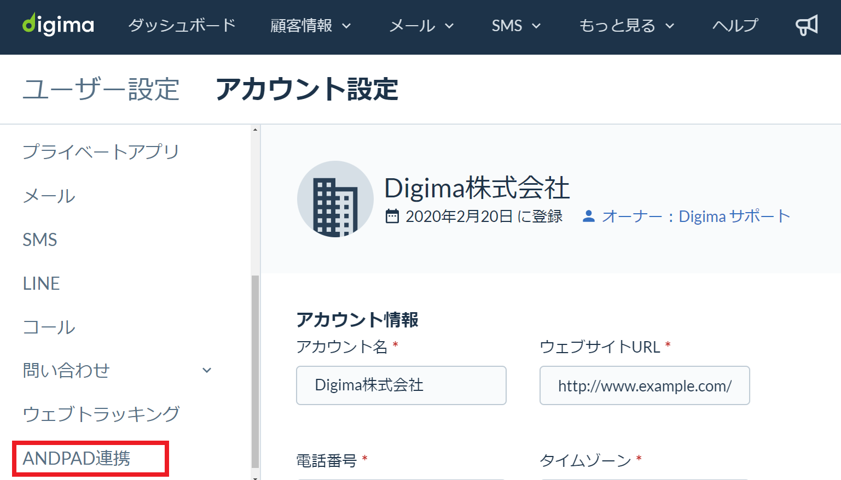Click the 電話番号 field label
The image size is (841, 480).
tap(326, 461)
